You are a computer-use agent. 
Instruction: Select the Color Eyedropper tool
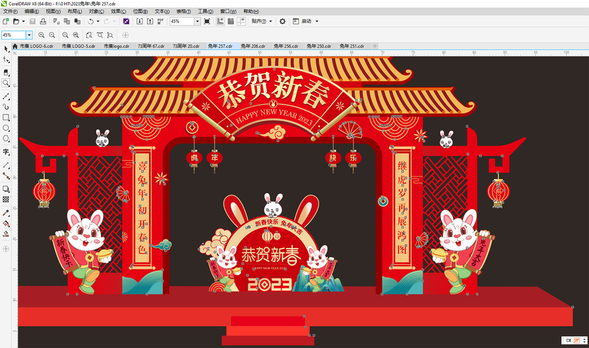click(x=6, y=213)
